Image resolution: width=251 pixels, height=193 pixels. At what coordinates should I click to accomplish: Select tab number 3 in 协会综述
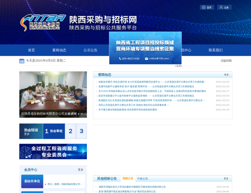click(x=81, y=131)
